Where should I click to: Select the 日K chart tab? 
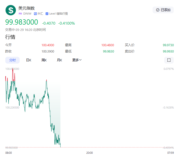point(28,60)
